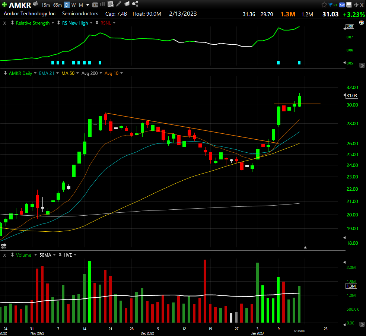Click the MA 50 indicator label
Viewport: 366px width, 336px height.
[68, 73]
